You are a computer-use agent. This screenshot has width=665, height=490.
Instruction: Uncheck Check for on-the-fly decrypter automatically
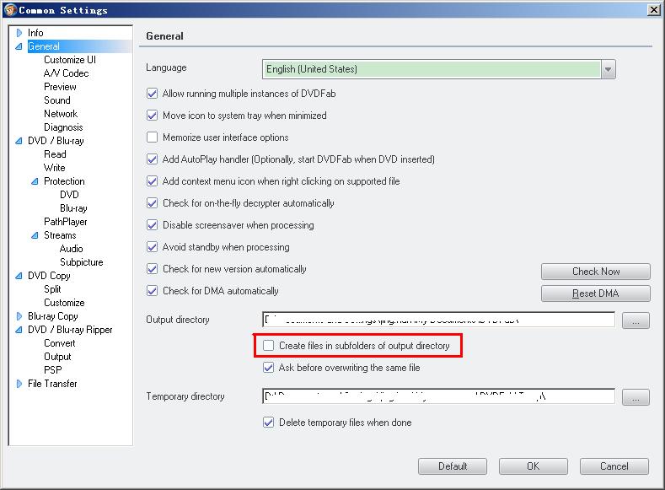pos(152,202)
